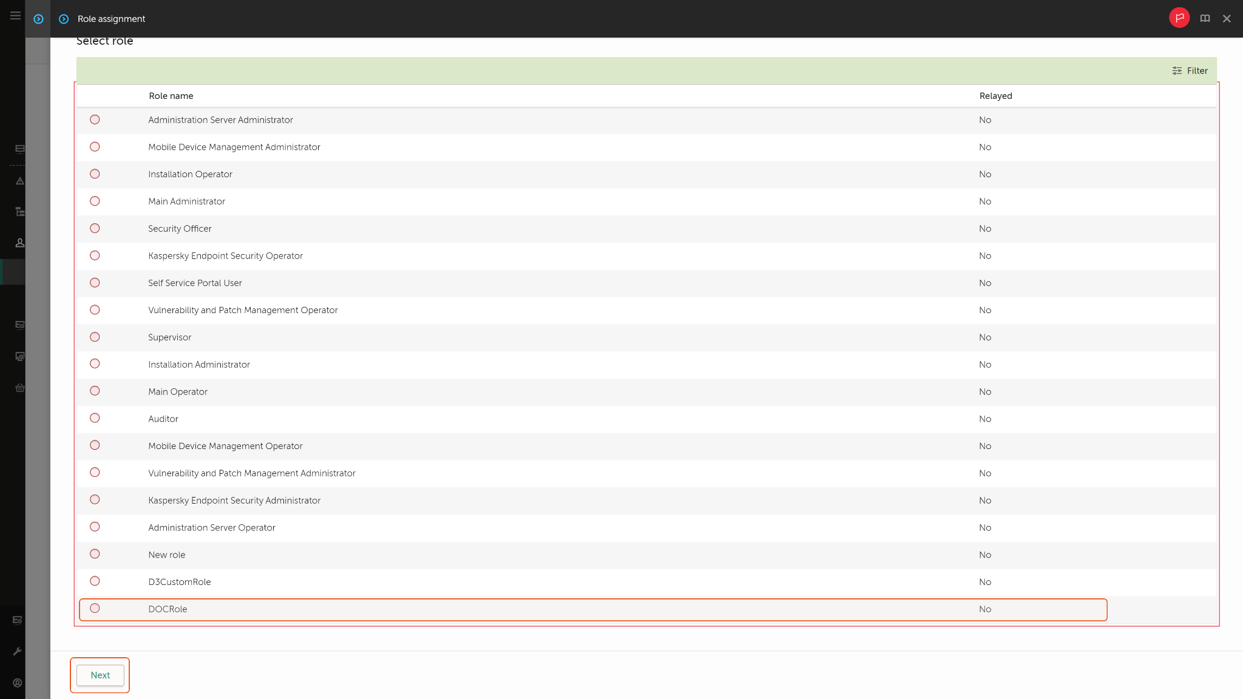
Task: Click the Role name column header
Action: pos(171,96)
